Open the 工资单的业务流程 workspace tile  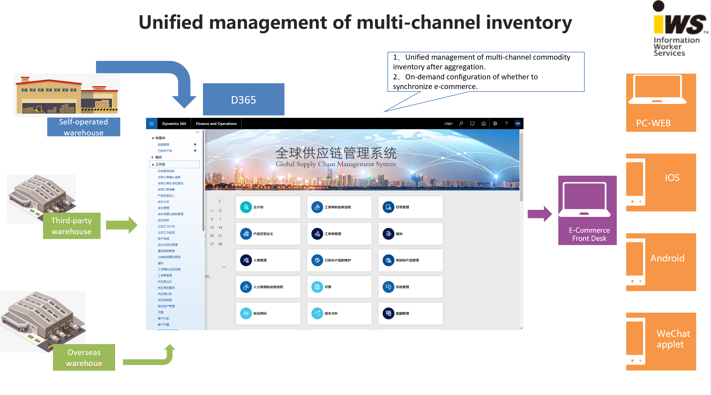coord(339,207)
